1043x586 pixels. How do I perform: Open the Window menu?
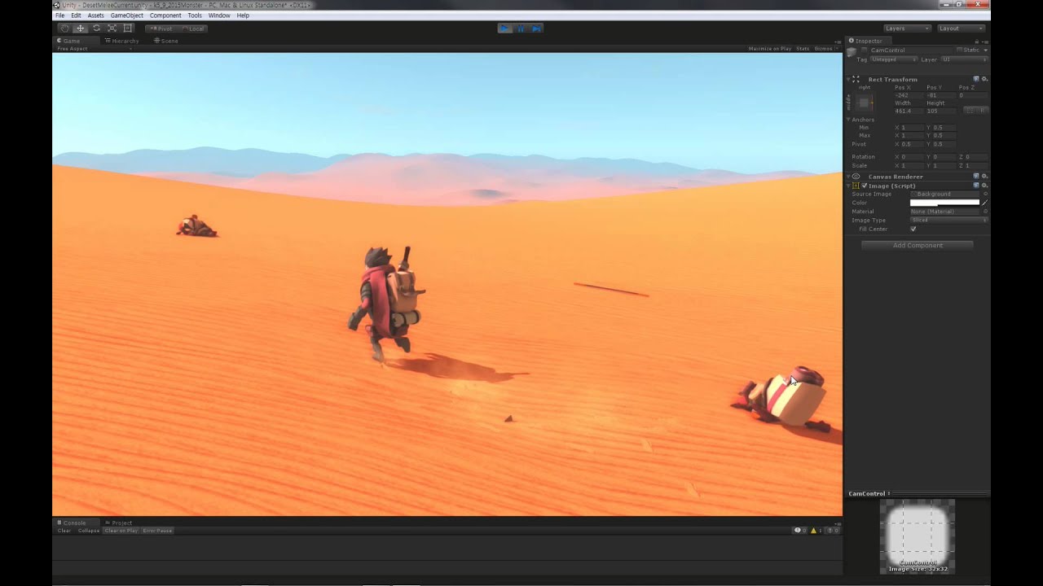(219, 15)
